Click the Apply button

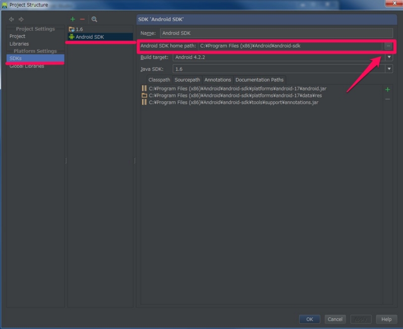pyautogui.click(x=361, y=319)
